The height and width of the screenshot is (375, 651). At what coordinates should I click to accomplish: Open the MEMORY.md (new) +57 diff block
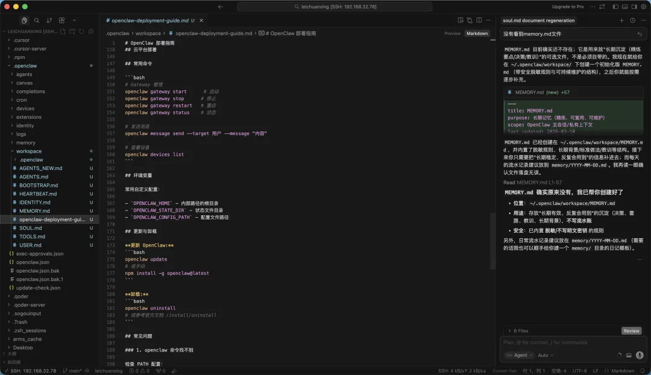click(573, 93)
